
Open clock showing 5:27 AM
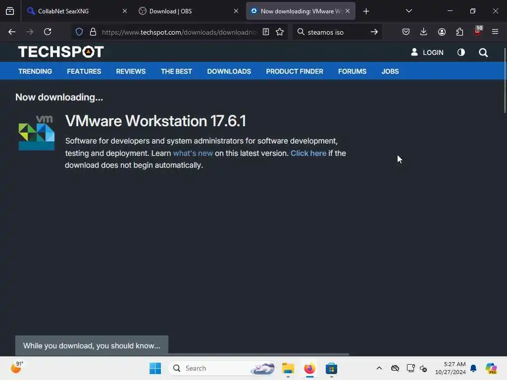pyautogui.click(x=451, y=368)
